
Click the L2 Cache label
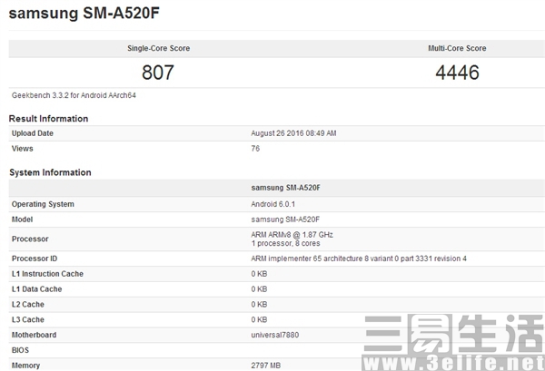point(28,305)
